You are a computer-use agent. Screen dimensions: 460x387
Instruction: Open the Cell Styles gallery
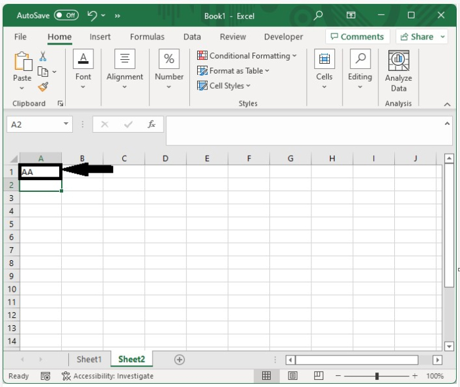click(x=224, y=85)
